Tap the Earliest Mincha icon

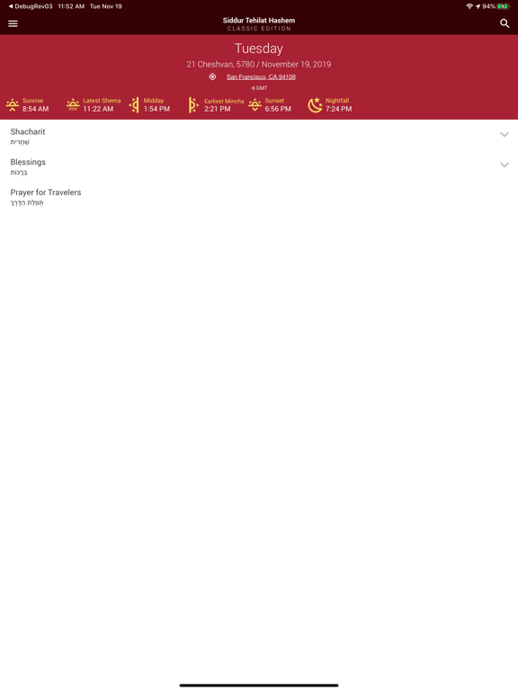click(x=193, y=105)
